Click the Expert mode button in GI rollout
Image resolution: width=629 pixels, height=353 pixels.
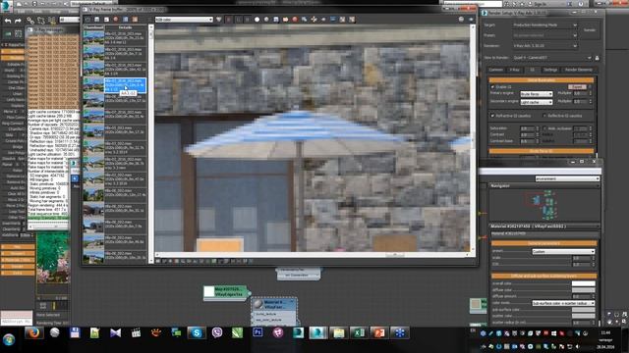click(x=577, y=87)
